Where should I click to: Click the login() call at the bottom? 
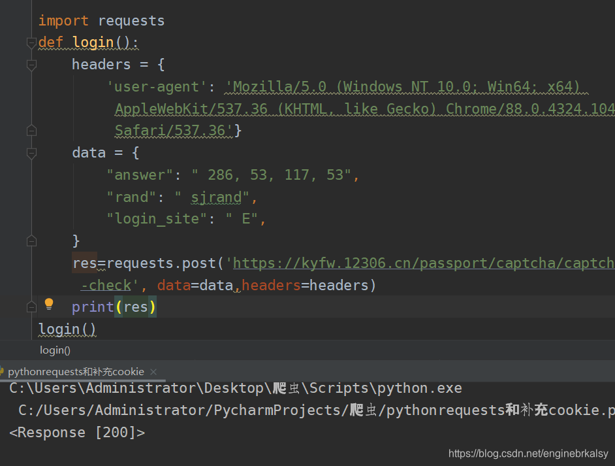pos(67,329)
